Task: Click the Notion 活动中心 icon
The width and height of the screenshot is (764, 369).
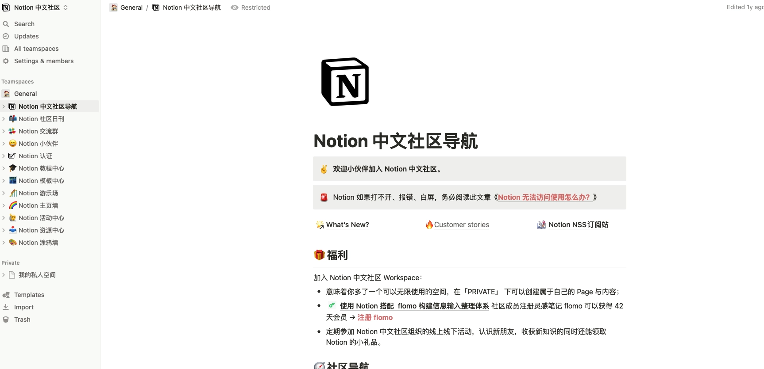Action: pos(13,218)
